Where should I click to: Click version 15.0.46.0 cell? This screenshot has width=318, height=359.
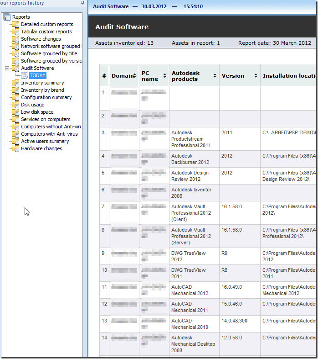point(240,307)
